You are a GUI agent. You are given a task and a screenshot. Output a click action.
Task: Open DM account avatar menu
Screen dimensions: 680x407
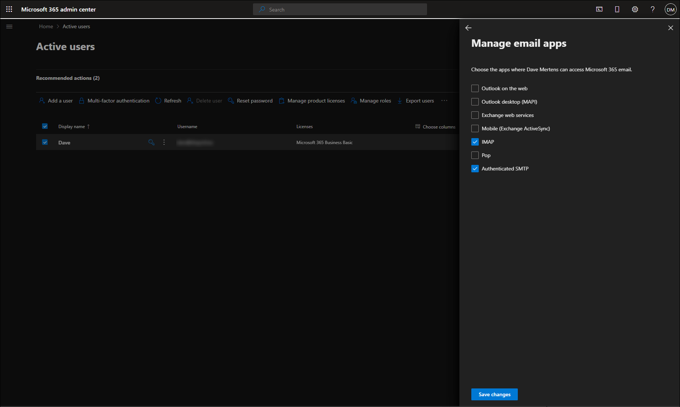pyautogui.click(x=671, y=10)
